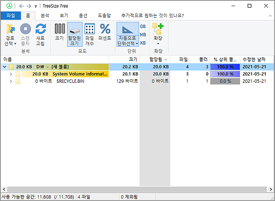Click the 100.0 % bar of System Volume Information
Viewport: 275px width, 201px height.
coord(225,74)
